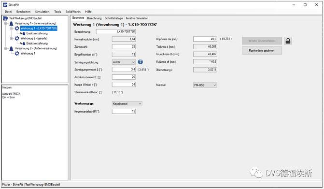Click the Fußkreis df field

pos(205,61)
